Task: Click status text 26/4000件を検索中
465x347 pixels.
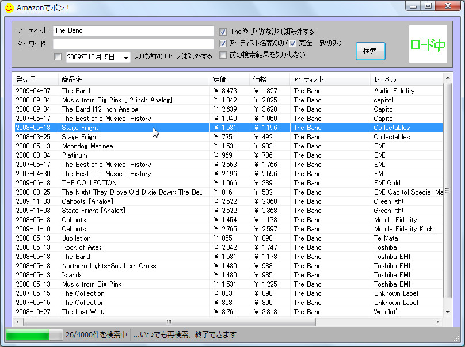Action: [96, 335]
